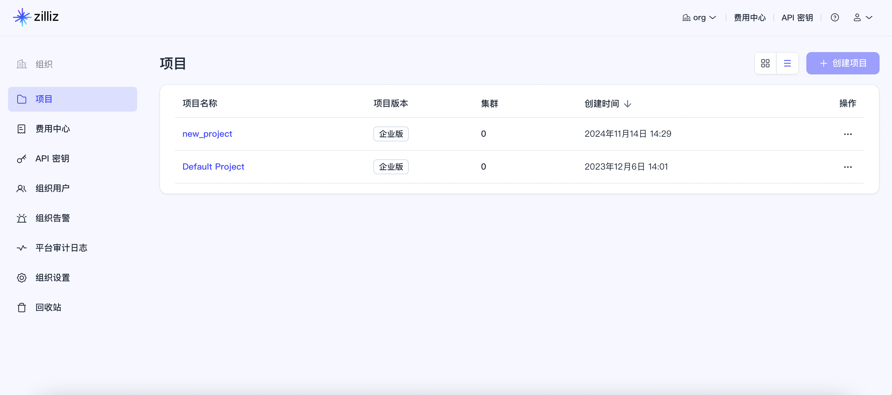Click the 平台审计日志 pulse icon
The width and height of the screenshot is (892, 395).
[x=21, y=248]
